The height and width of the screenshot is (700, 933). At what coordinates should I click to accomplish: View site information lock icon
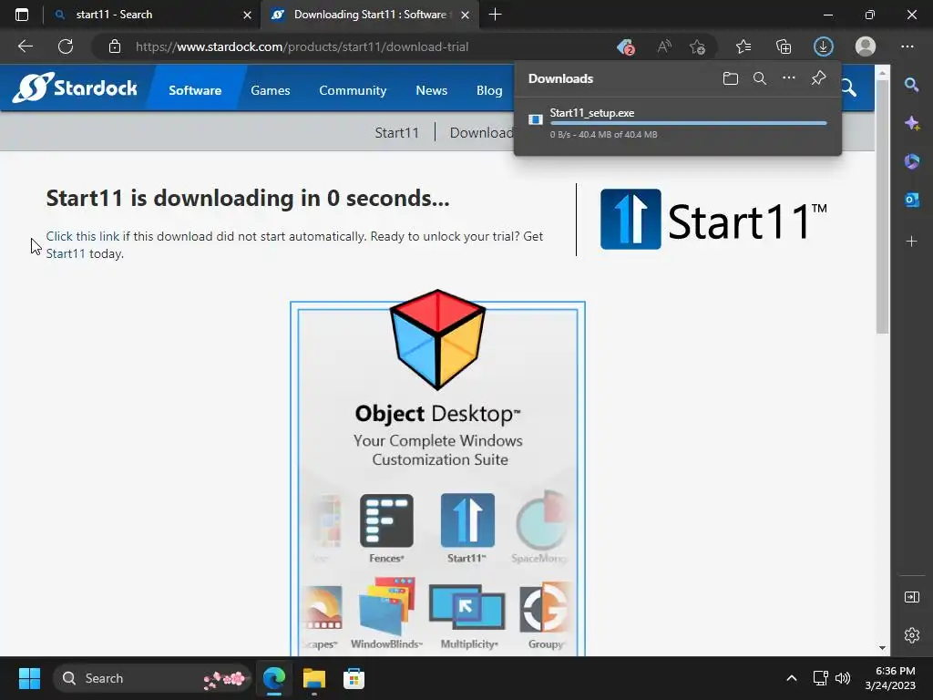(115, 46)
